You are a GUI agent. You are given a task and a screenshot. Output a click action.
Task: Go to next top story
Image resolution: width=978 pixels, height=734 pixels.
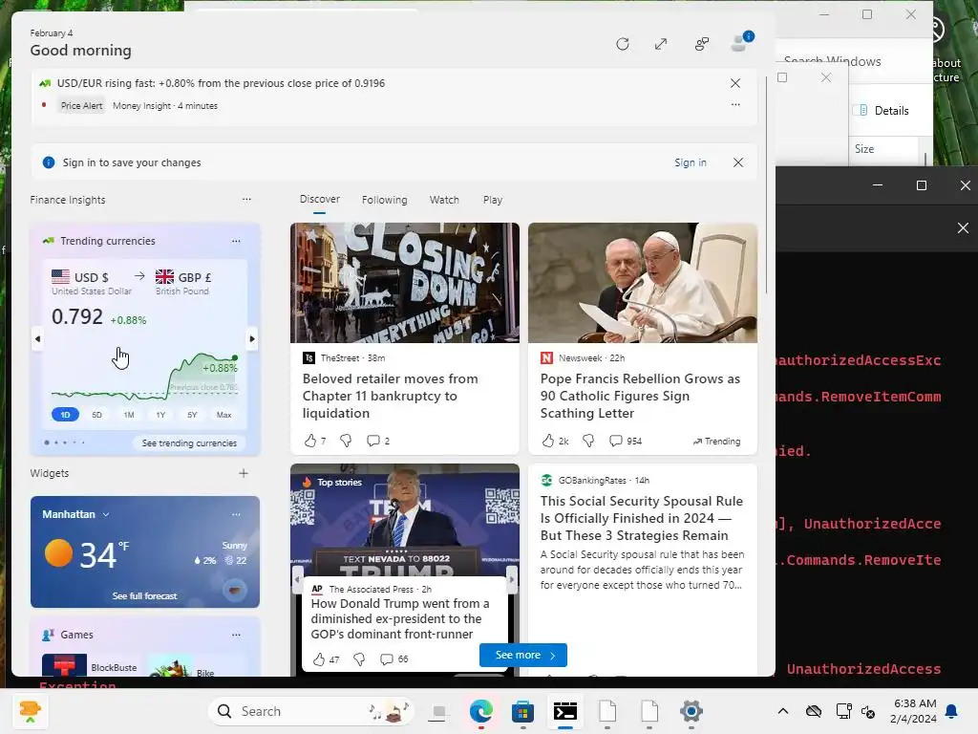pos(512,578)
